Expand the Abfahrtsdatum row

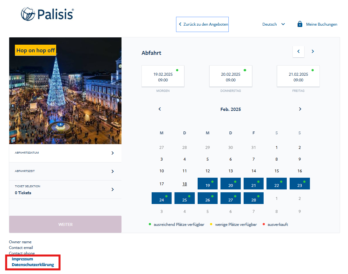click(65, 153)
